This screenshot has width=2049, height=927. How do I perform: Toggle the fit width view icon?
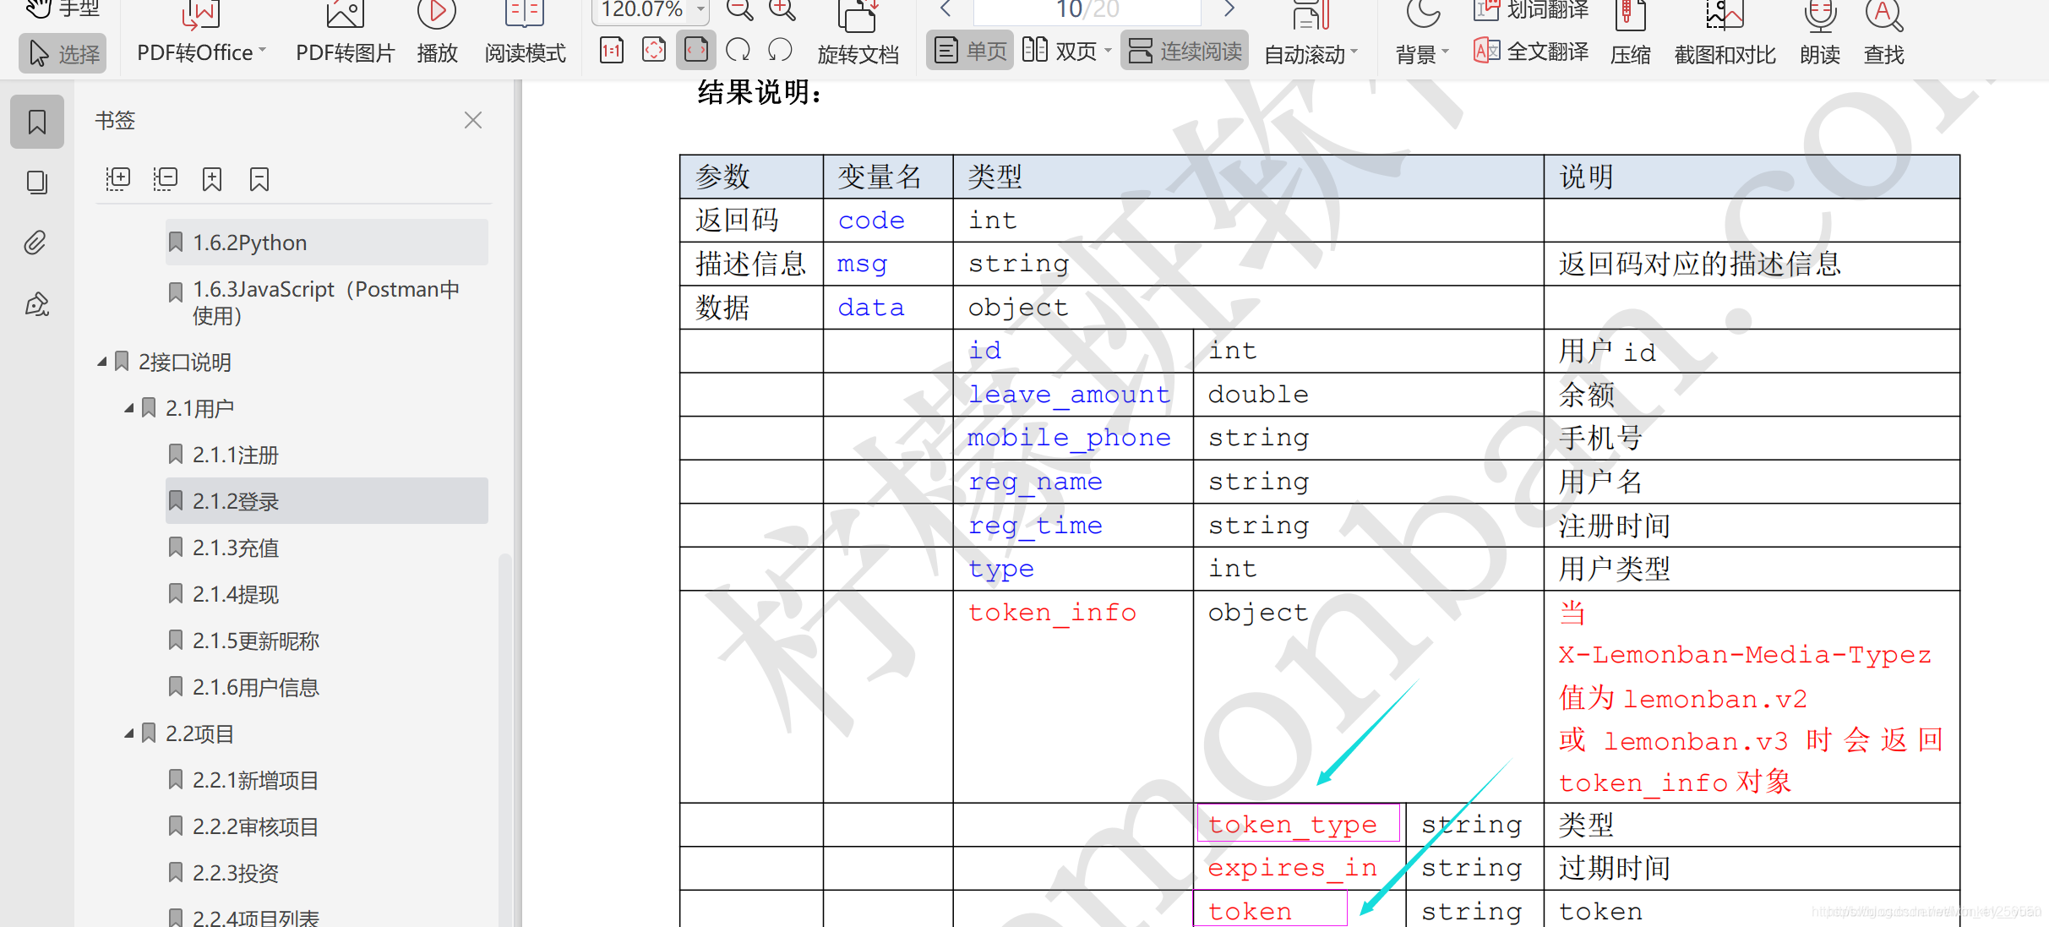(x=696, y=51)
